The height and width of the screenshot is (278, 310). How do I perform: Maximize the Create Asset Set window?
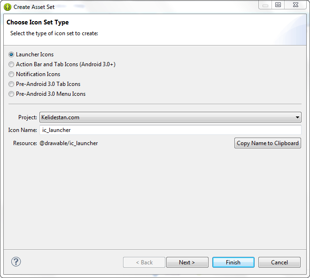click(278, 5)
